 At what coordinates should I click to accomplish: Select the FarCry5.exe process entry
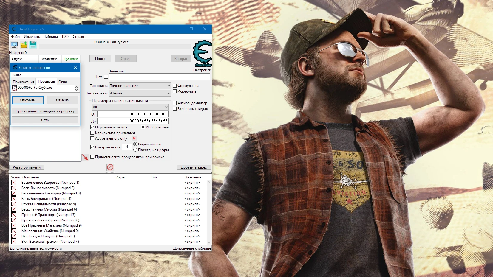36,88
